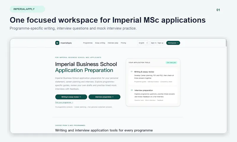Click the Application Preparation green heading
Viewport: 237px width, 142px height.
[x=84, y=70]
